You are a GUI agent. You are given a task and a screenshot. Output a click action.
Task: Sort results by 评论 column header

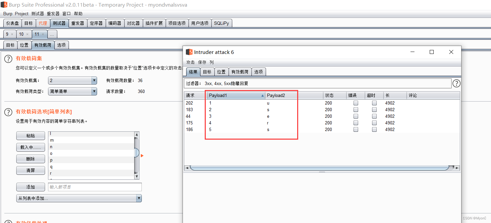[x=433, y=95]
